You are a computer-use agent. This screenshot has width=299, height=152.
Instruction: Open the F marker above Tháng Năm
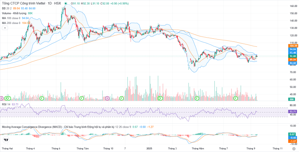coord(197,98)
